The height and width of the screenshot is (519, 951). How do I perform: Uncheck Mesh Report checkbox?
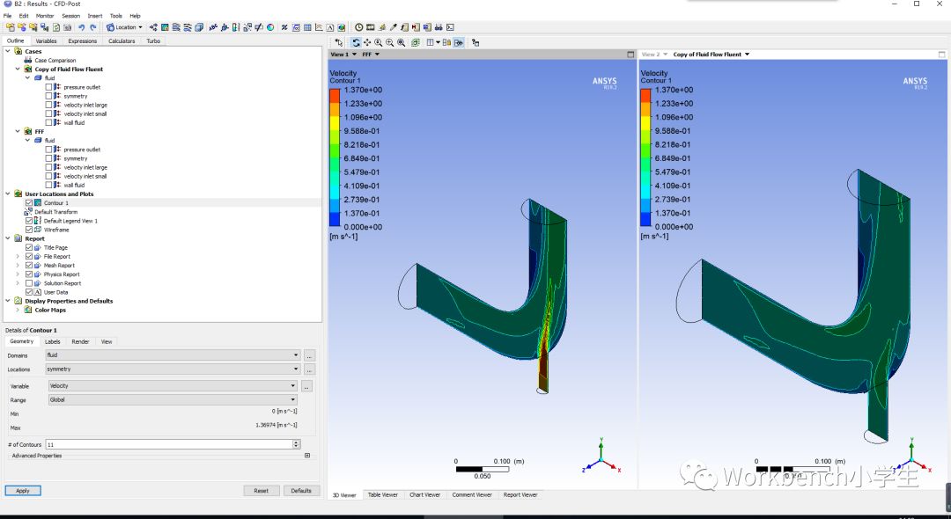[x=29, y=266]
